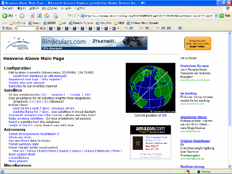Image resolution: width=232 pixels, height=174 pixels.
Task: Open the VMware Movie Decoder favorite
Action: (x=142, y=23)
